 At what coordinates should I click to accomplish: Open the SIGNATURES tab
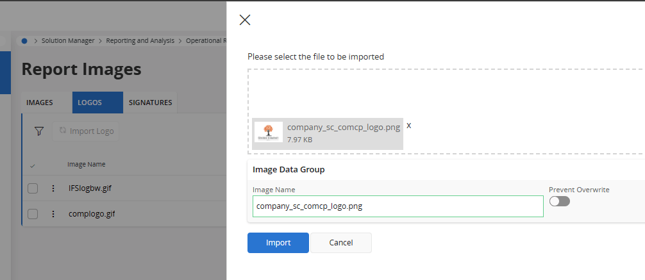point(150,103)
